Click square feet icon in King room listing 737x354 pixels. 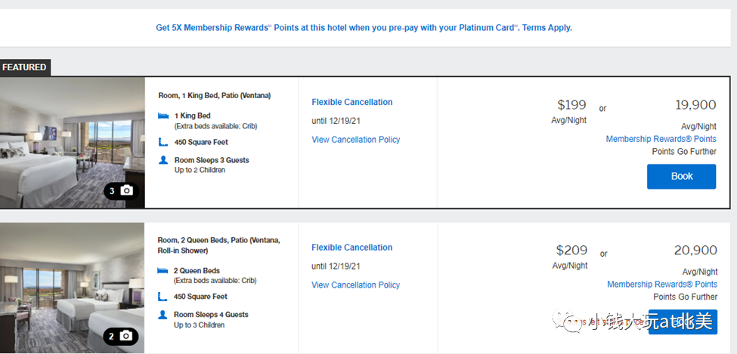[163, 142]
